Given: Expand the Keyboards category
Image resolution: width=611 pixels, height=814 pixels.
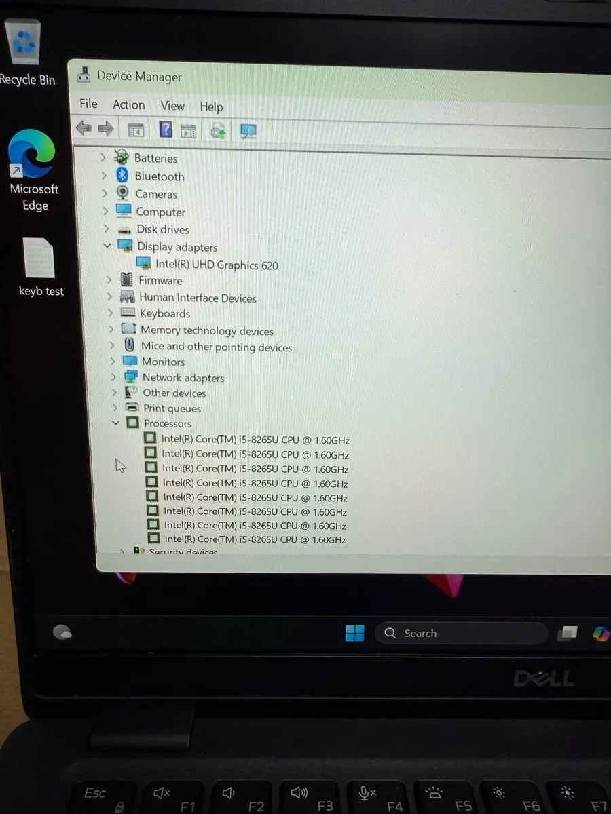Looking at the screenshot, I should (x=111, y=313).
